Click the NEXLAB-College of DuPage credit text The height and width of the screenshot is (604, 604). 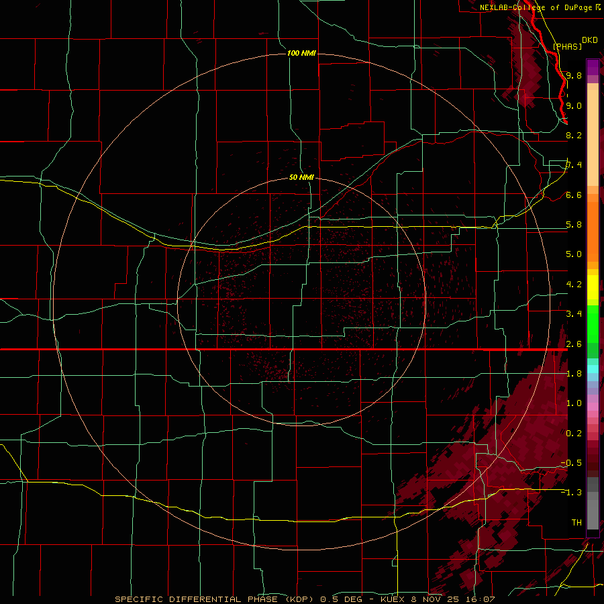point(537,7)
